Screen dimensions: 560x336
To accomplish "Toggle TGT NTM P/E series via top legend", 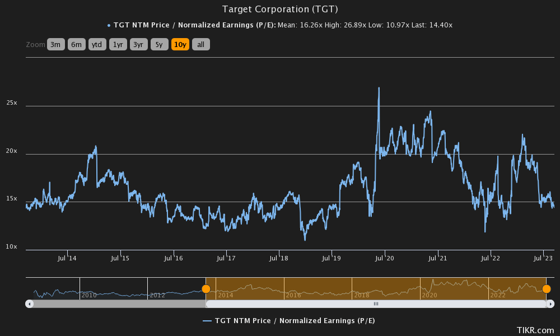I will 168,25.
